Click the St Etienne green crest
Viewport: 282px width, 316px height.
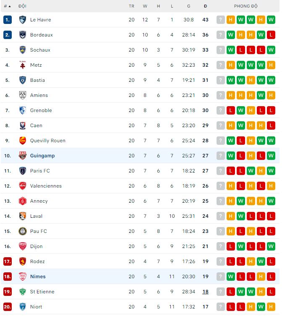(x=23, y=292)
